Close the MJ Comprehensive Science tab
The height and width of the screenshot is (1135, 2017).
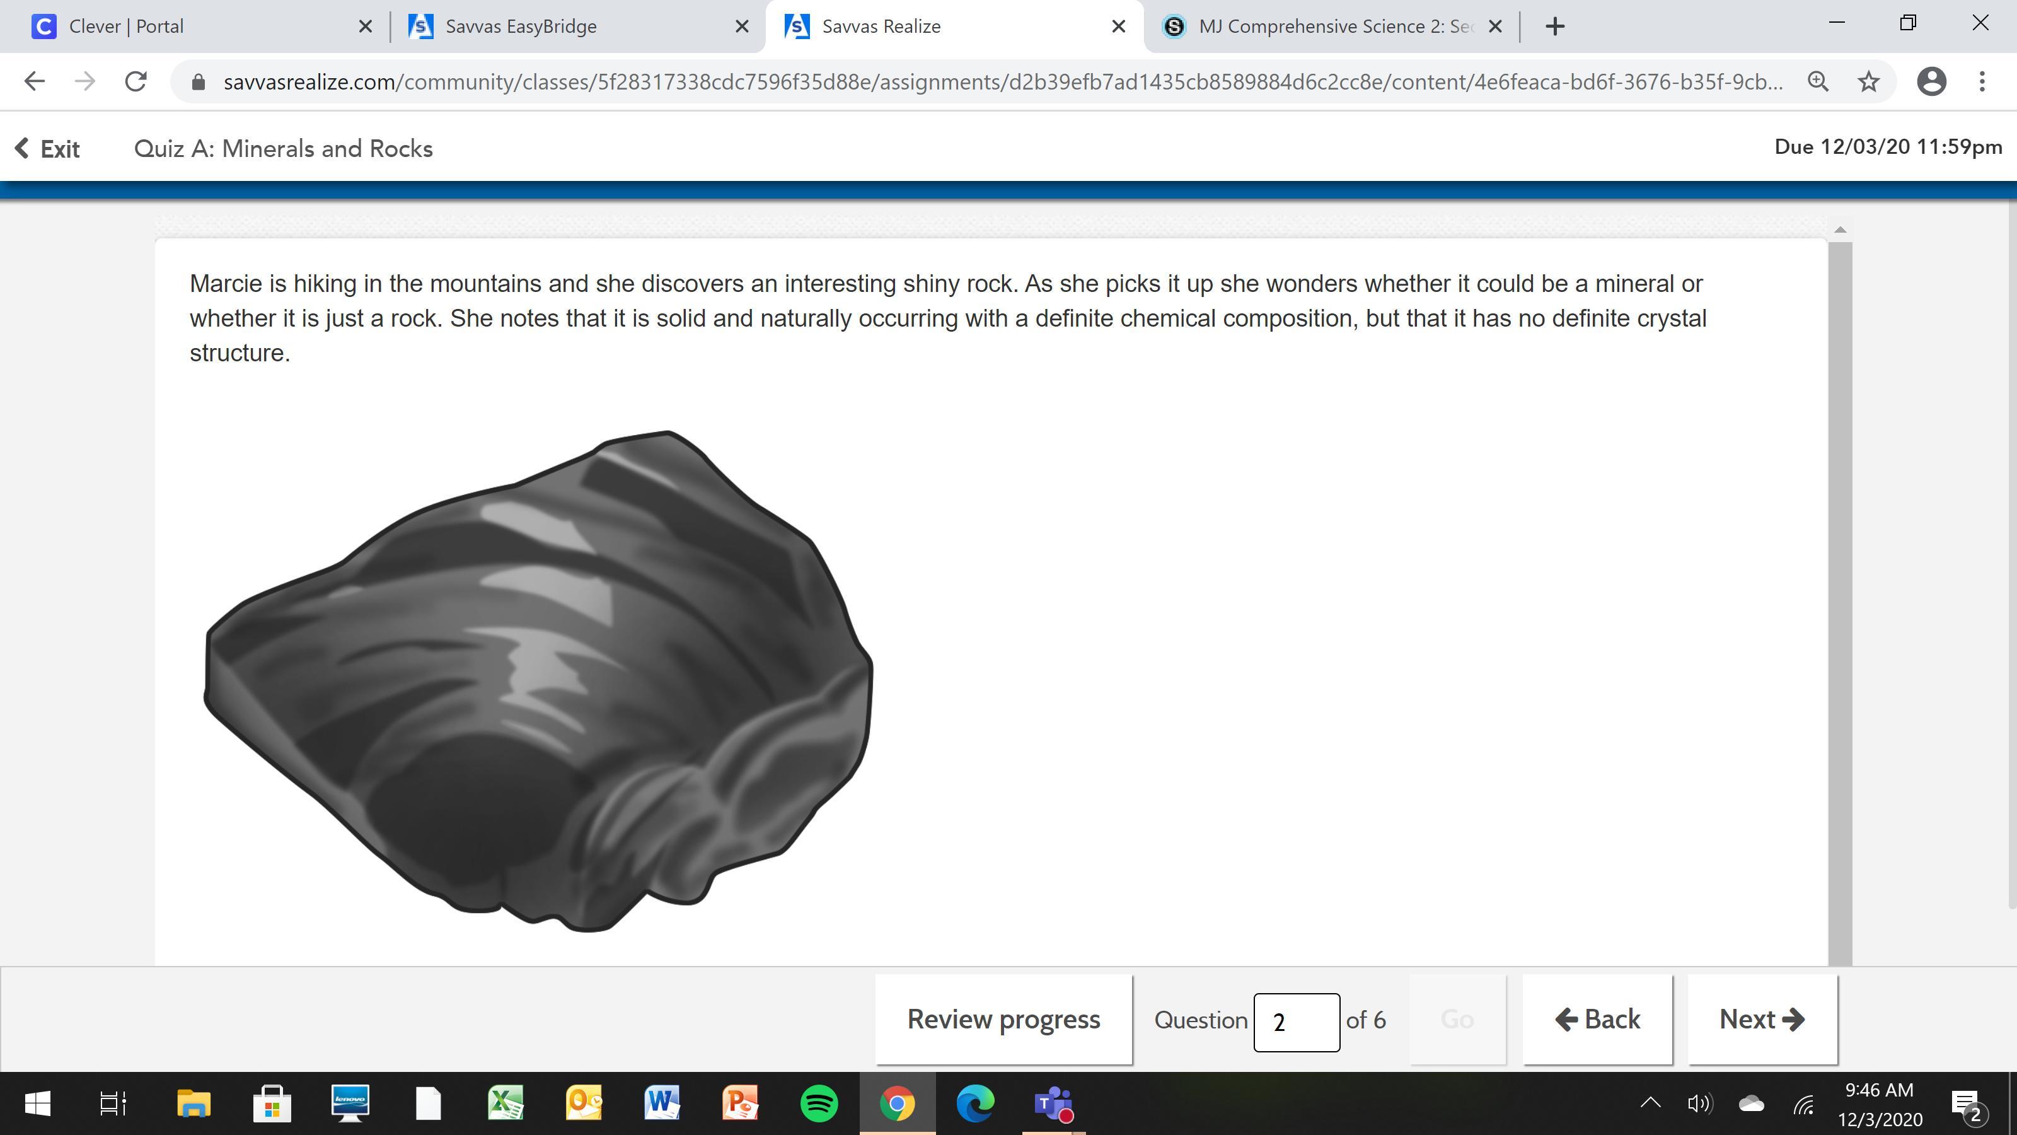pos(1494,26)
